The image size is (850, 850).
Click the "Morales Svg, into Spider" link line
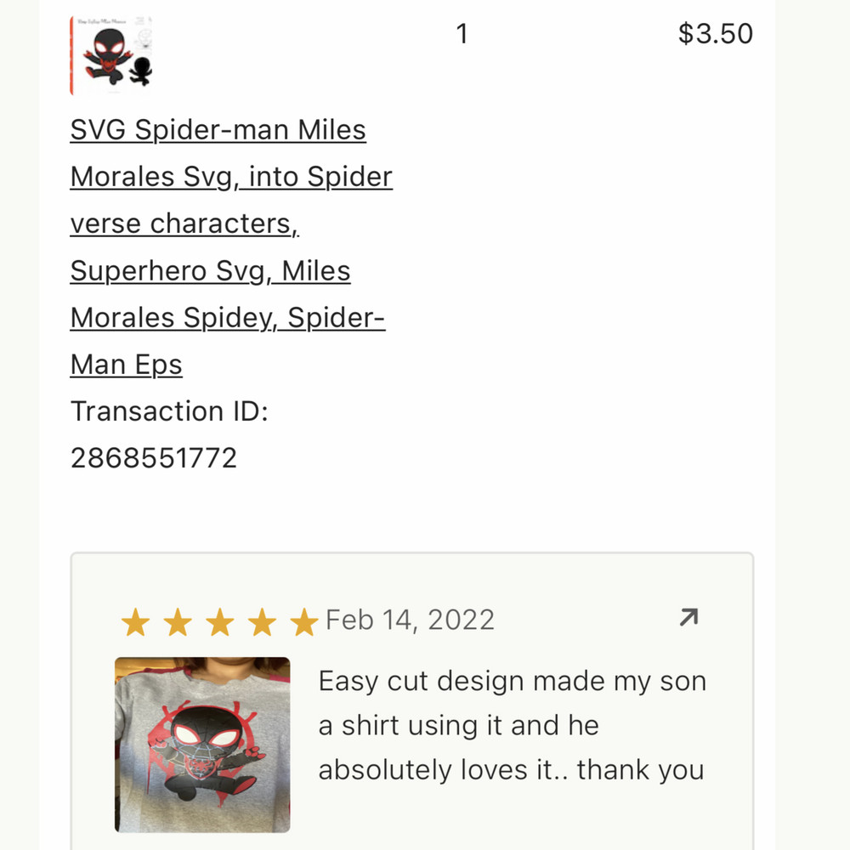(x=231, y=177)
